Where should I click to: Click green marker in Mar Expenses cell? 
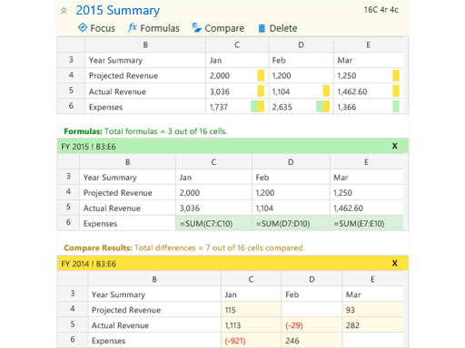[396, 106]
